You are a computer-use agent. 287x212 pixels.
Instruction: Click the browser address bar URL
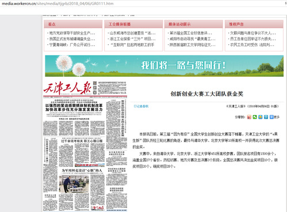coord(58,3)
